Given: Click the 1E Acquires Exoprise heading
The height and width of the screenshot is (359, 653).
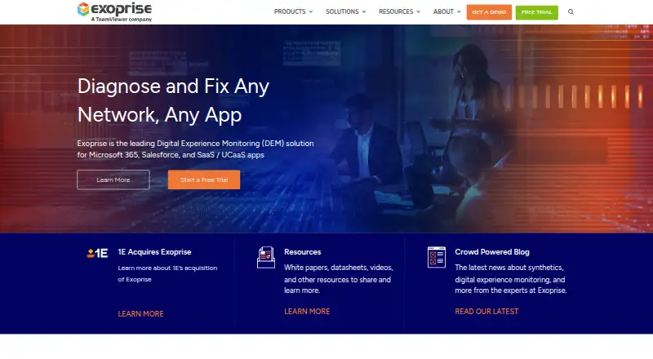Looking at the screenshot, I should (x=154, y=252).
